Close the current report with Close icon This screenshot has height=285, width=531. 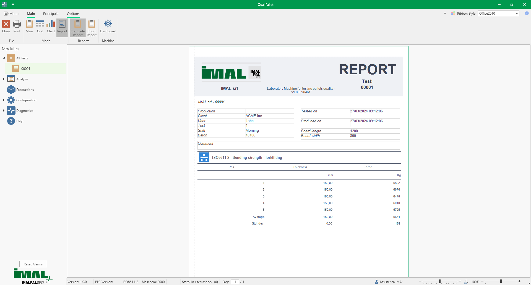[6, 27]
